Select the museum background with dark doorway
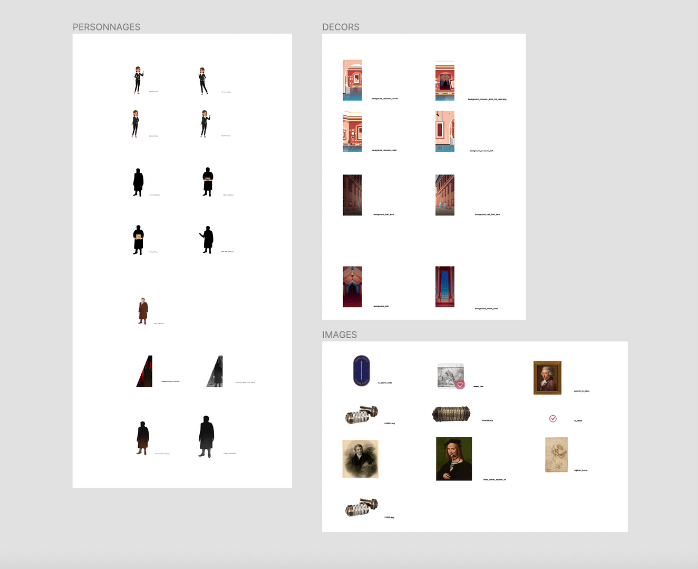The image size is (698, 569). coord(445,80)
